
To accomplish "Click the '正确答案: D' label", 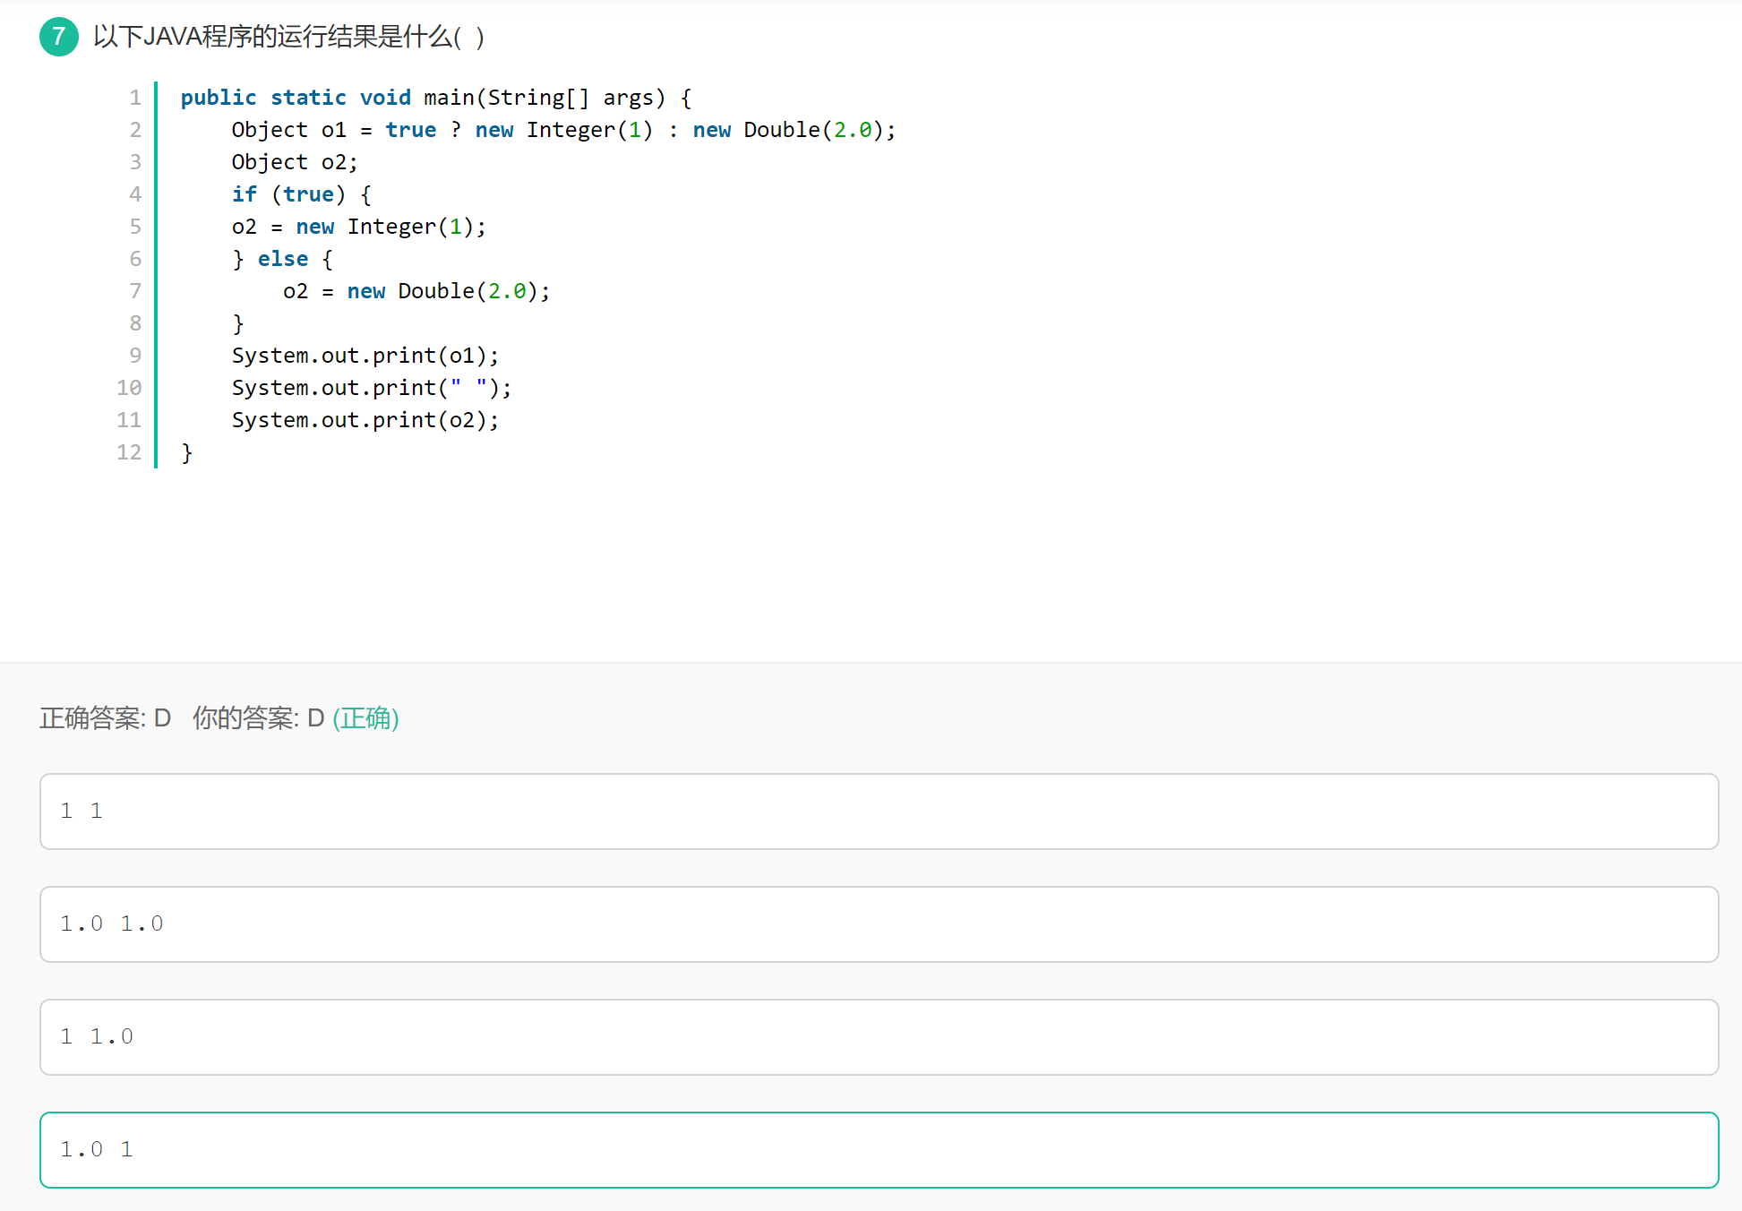I will [x=105, y=718].
